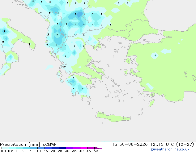Click the 10–15 mm blue legend swatch
Screen dimensions: 196x152
click(41, 148)
